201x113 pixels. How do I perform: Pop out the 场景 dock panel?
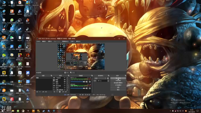point(51,76)
